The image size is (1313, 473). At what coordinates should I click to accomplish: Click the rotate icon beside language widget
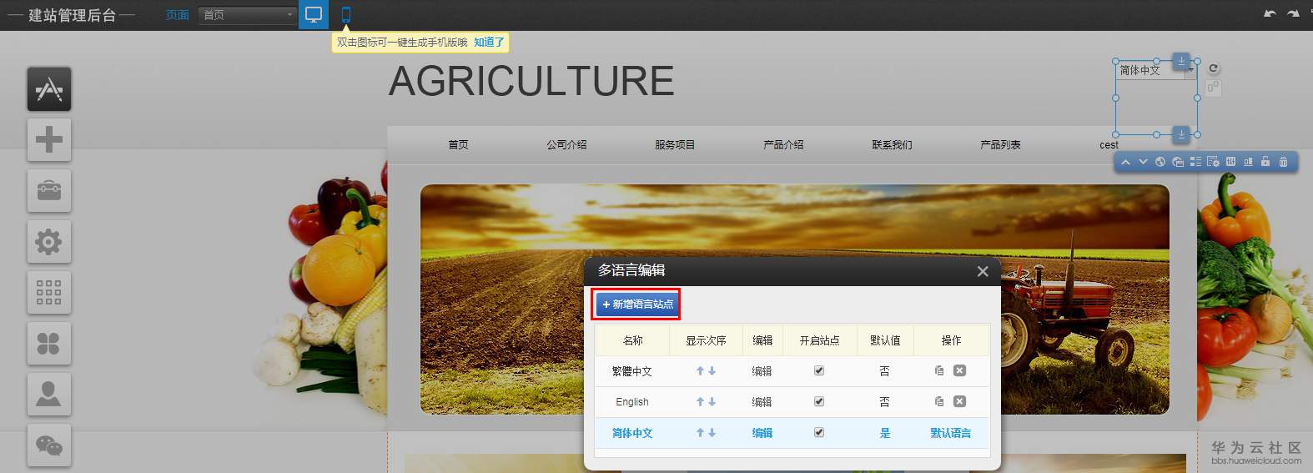pos(1214,68)
